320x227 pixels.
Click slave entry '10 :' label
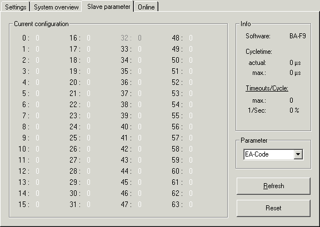[x=24, y=149]
